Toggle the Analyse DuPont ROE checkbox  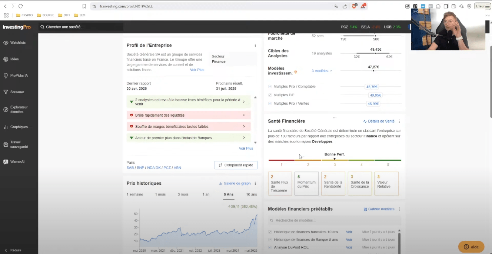coord(270,247)
